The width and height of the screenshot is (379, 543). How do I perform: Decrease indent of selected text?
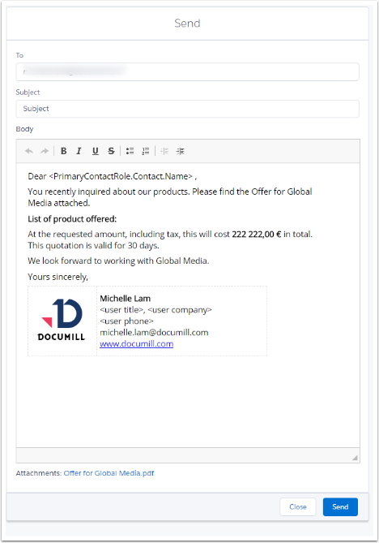(164, 151)
